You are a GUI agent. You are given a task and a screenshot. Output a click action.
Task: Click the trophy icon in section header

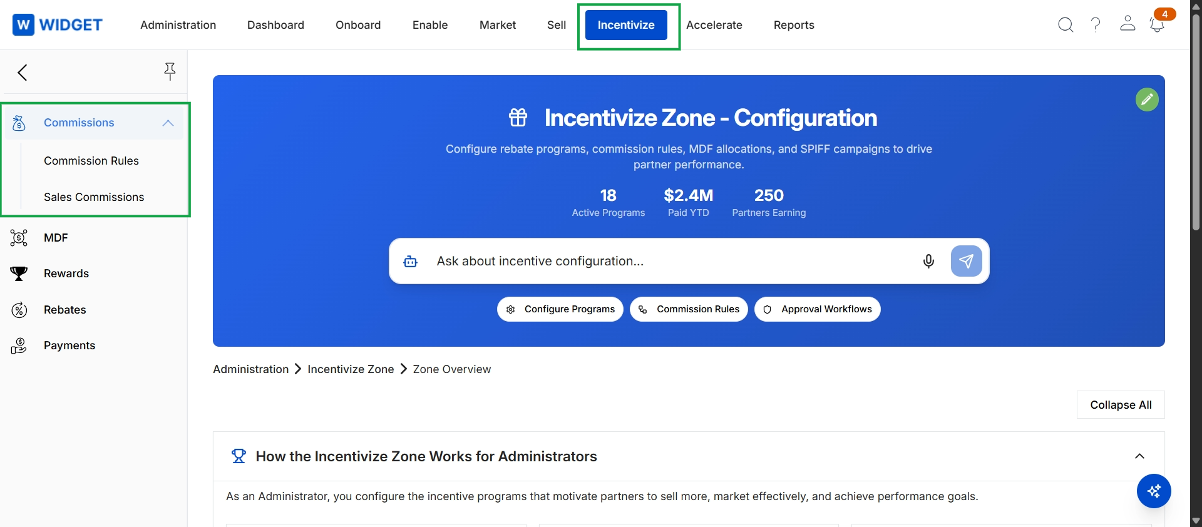click(239, 456)
